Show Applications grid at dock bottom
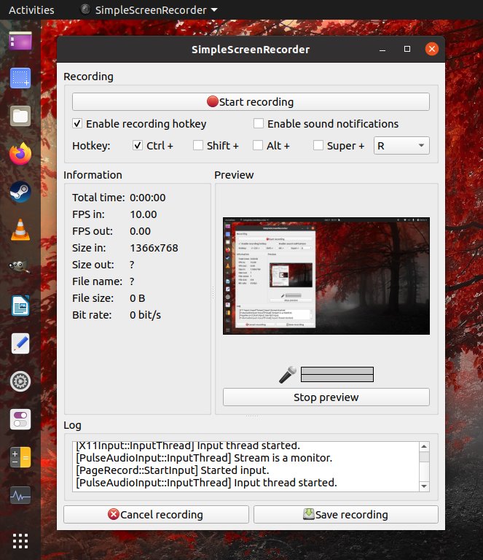This screenshot has width=483, height=560. click(x=20, y=540)
